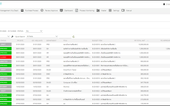
Task: Expand the STATUS ALL dropdown
Action: pyautogui.click(x=34, y=31)
